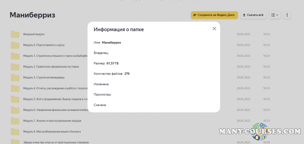Viewport: 304px width, 144px height.
Task: Select Эфиры и мастер-классы folder row
Action: tap(56, 142)
